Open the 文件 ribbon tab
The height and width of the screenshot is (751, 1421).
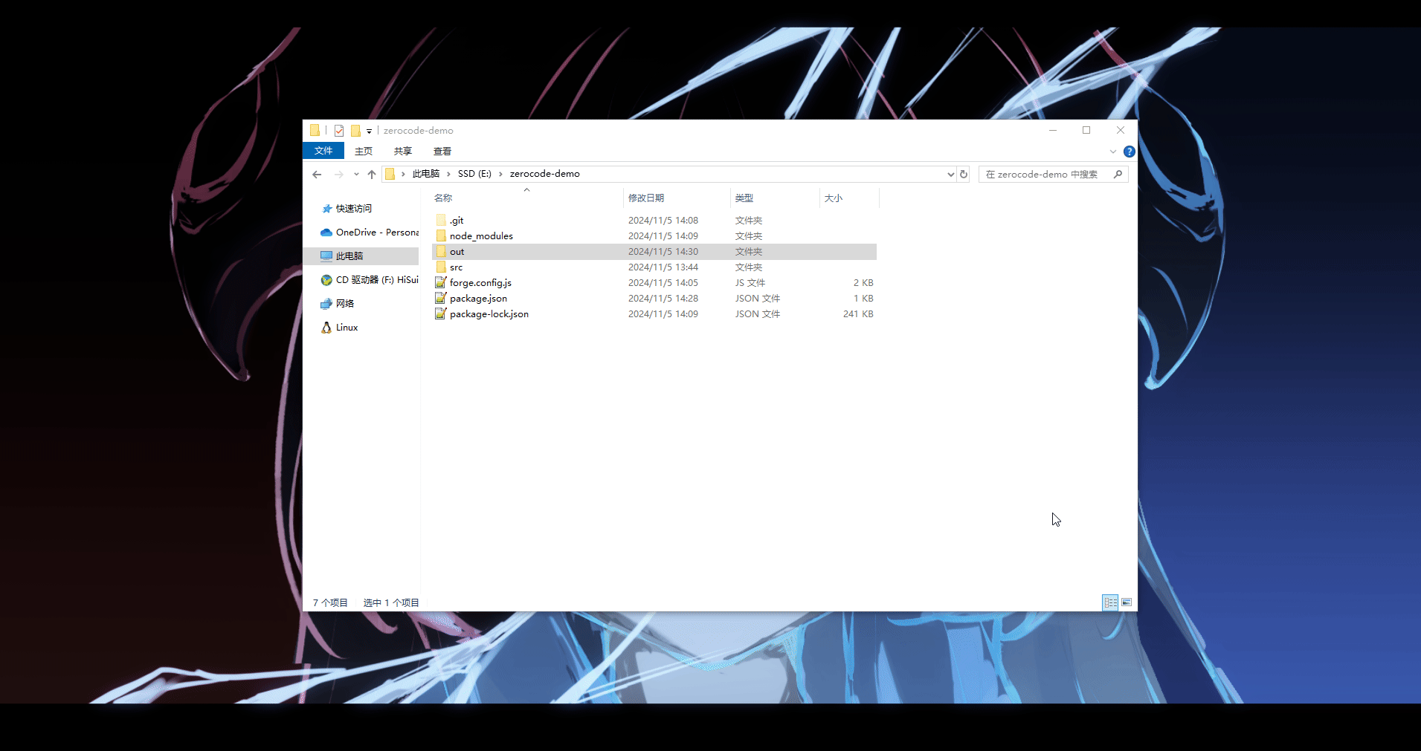click(323, 151)
